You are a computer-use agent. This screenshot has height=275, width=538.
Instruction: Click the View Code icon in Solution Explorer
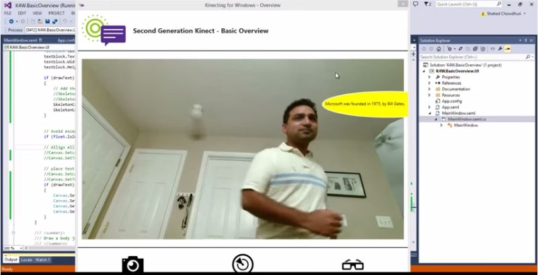point(493,49)
